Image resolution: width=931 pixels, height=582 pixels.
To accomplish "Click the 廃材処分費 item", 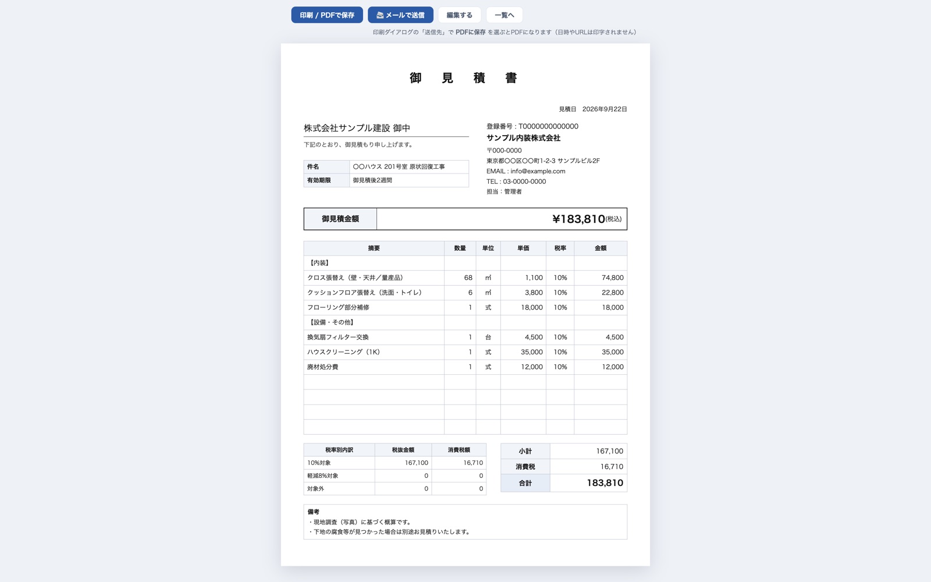I will coord(323,367).
